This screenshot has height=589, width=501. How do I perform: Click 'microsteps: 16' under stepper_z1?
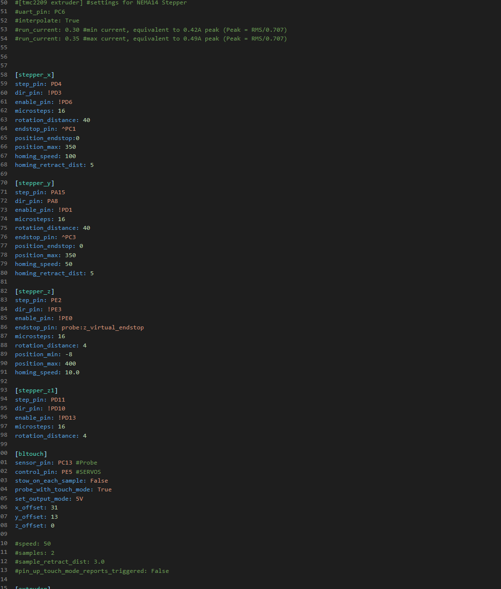(x=40, y=427)
